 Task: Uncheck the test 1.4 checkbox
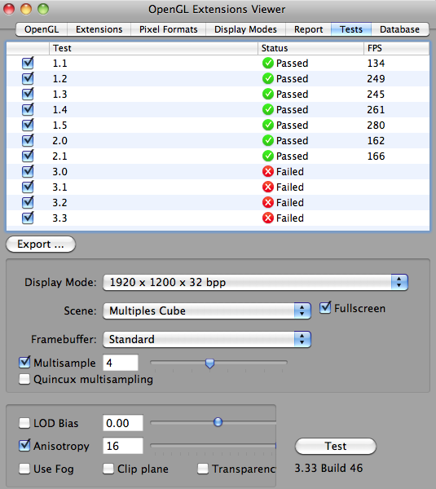point(28,109)
